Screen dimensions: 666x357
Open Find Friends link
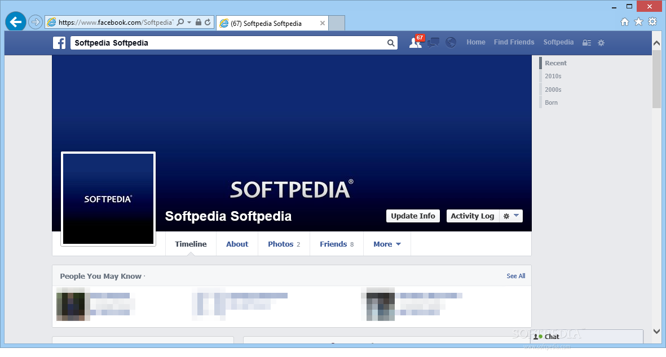click(514, 42)
